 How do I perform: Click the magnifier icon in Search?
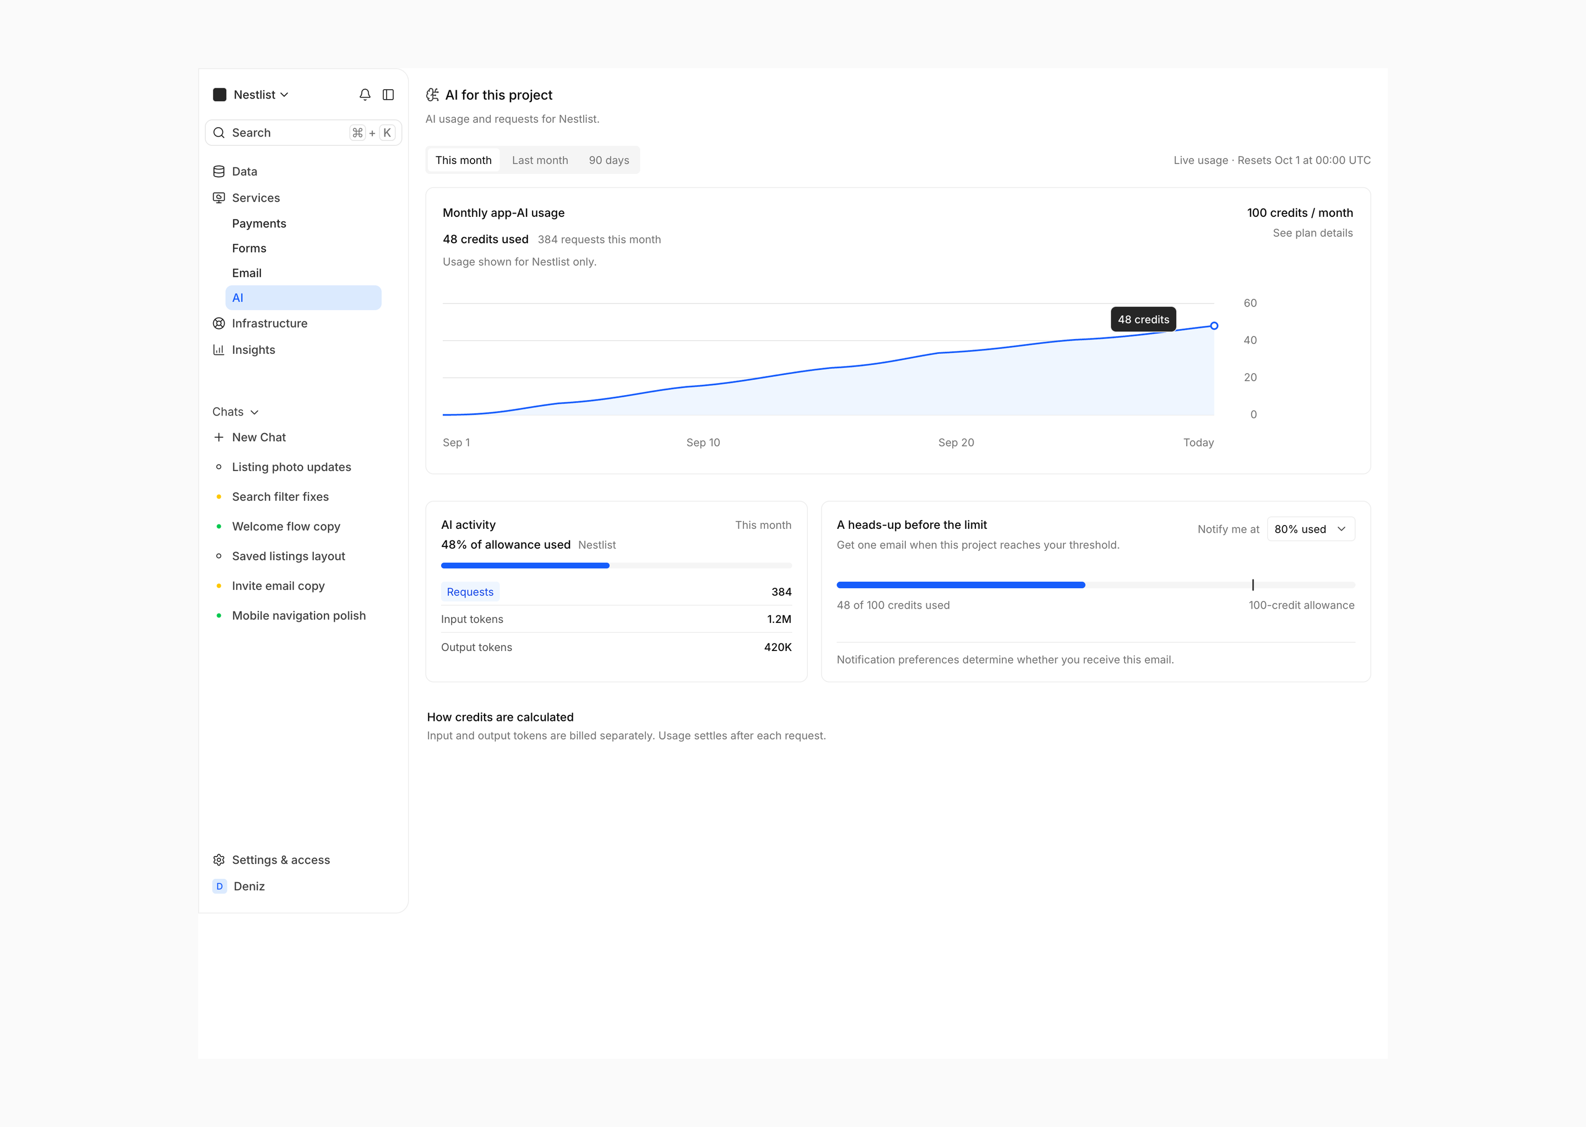219,133
